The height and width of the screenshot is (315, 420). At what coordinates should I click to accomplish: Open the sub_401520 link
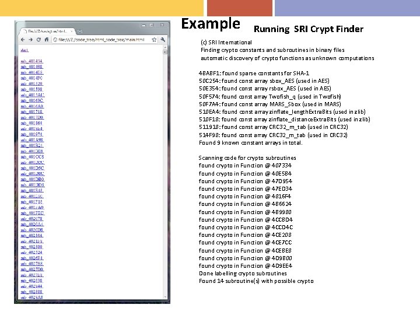pos(32,83)
